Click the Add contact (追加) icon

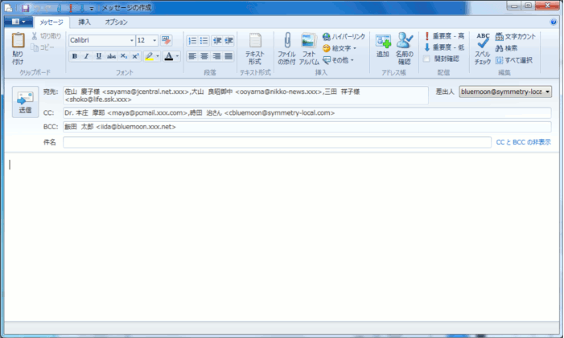pos(382,47)
